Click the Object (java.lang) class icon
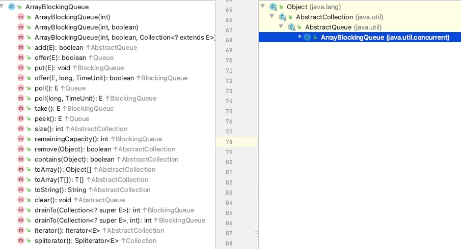This screenshot has height=249, width=461. pyautogui.click(x=273, y=7)
